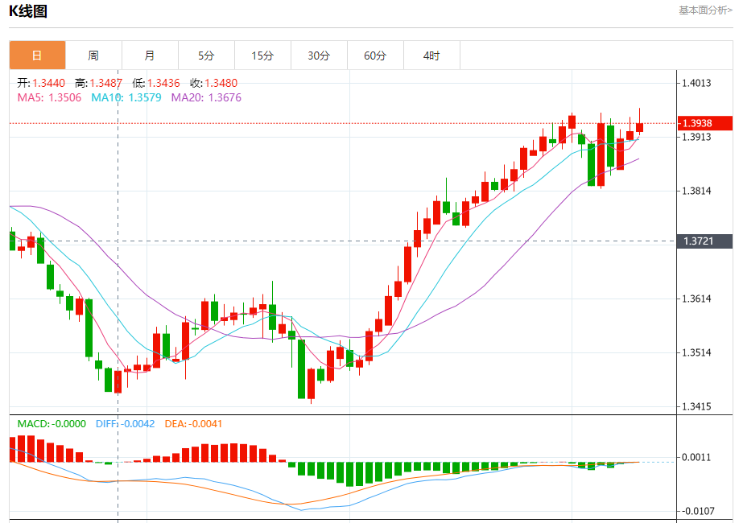The width and height of the screenshot is (739, 523).
Task: Click the MACD value label
Action: coord(52,423)
